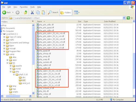136x102 pixels.
Task: Select php_pdo_odbc.dll file icon
Action: [x=38, y=24]
